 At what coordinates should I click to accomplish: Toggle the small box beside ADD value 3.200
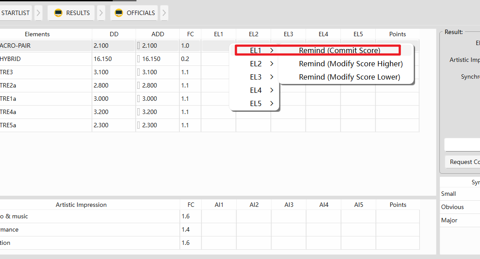138,112
